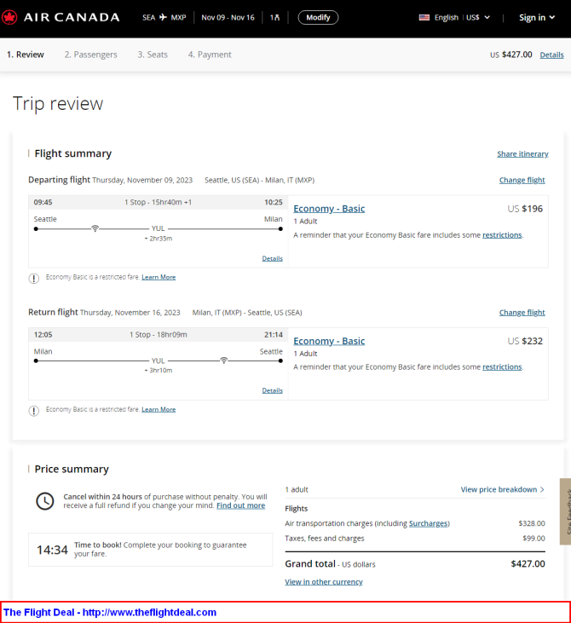Click the Modify search button
Screen dimensions: 571x623
click(318, 18)
